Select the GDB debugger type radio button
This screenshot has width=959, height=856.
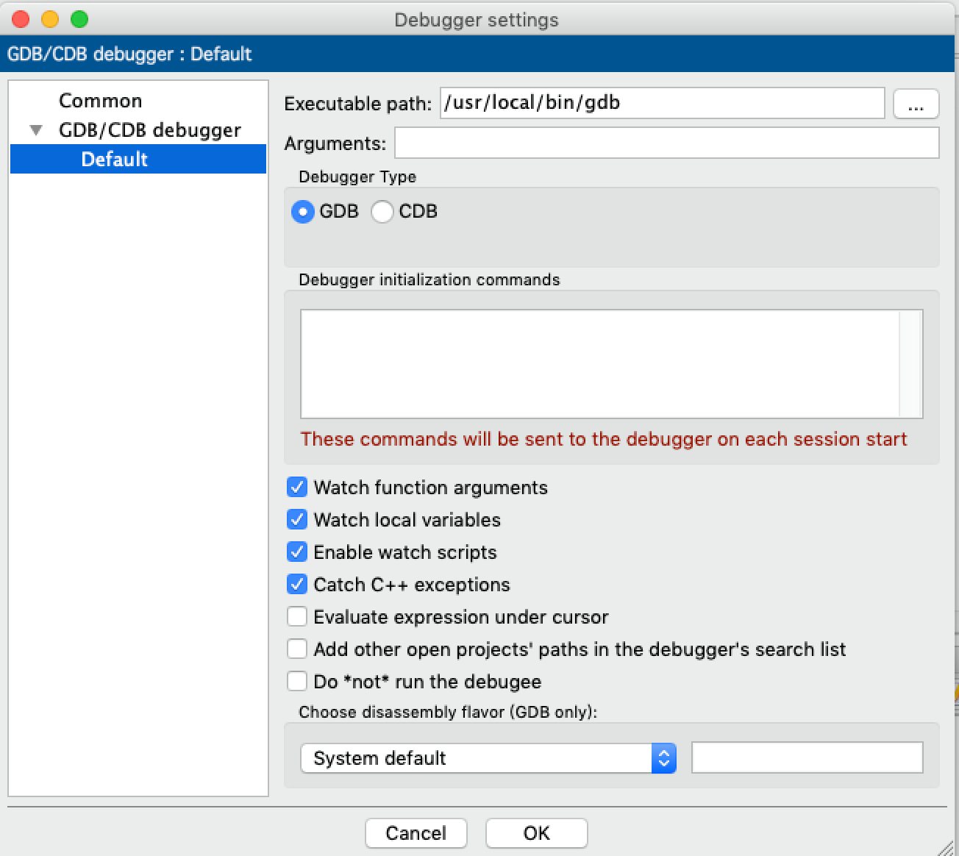click(303, 212)
